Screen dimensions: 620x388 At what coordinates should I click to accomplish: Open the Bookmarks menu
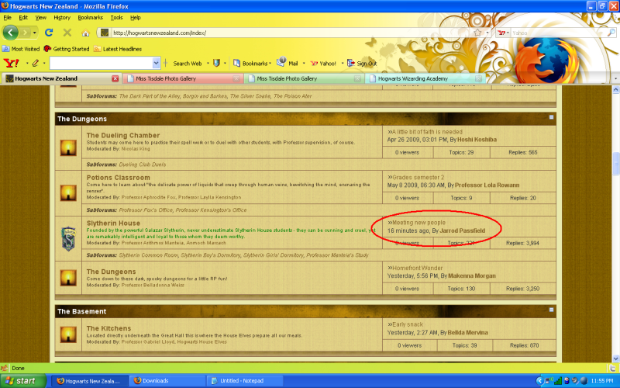(90, 17)
